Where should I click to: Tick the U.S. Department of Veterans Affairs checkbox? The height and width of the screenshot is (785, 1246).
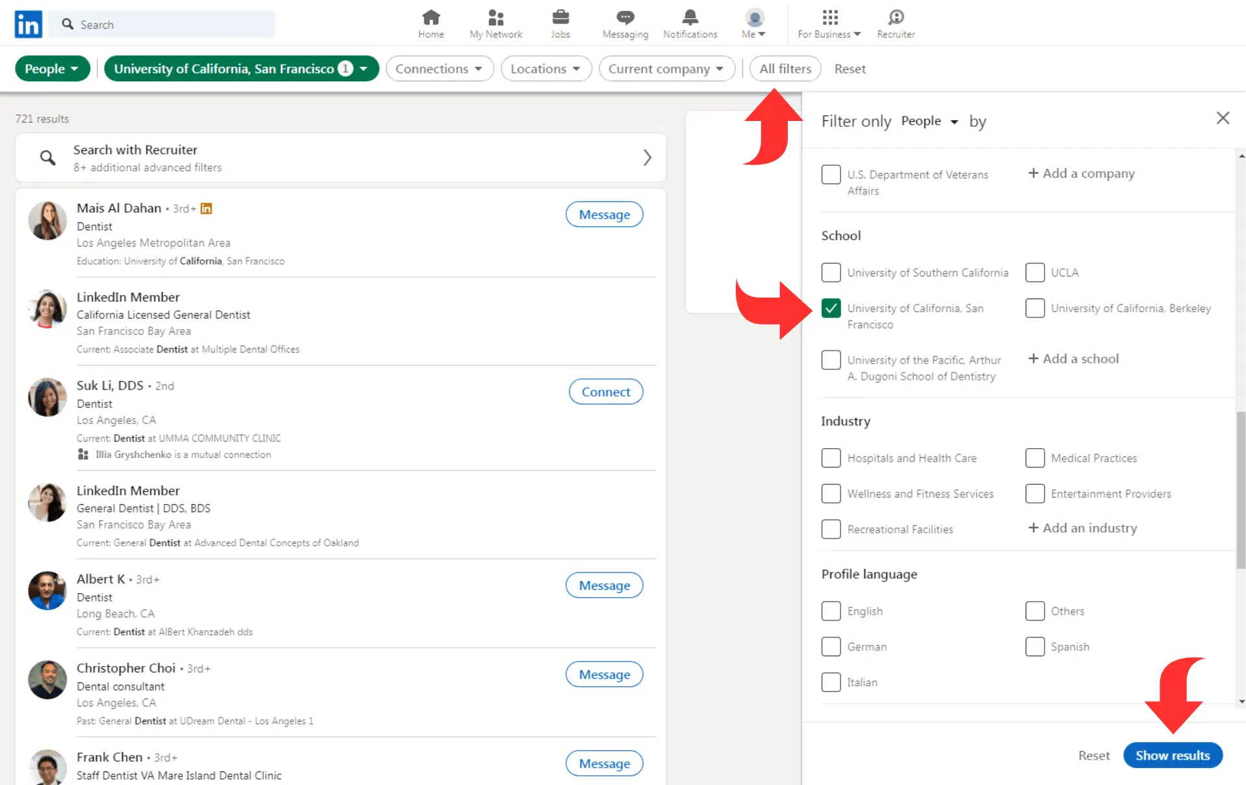pos(831,174)
